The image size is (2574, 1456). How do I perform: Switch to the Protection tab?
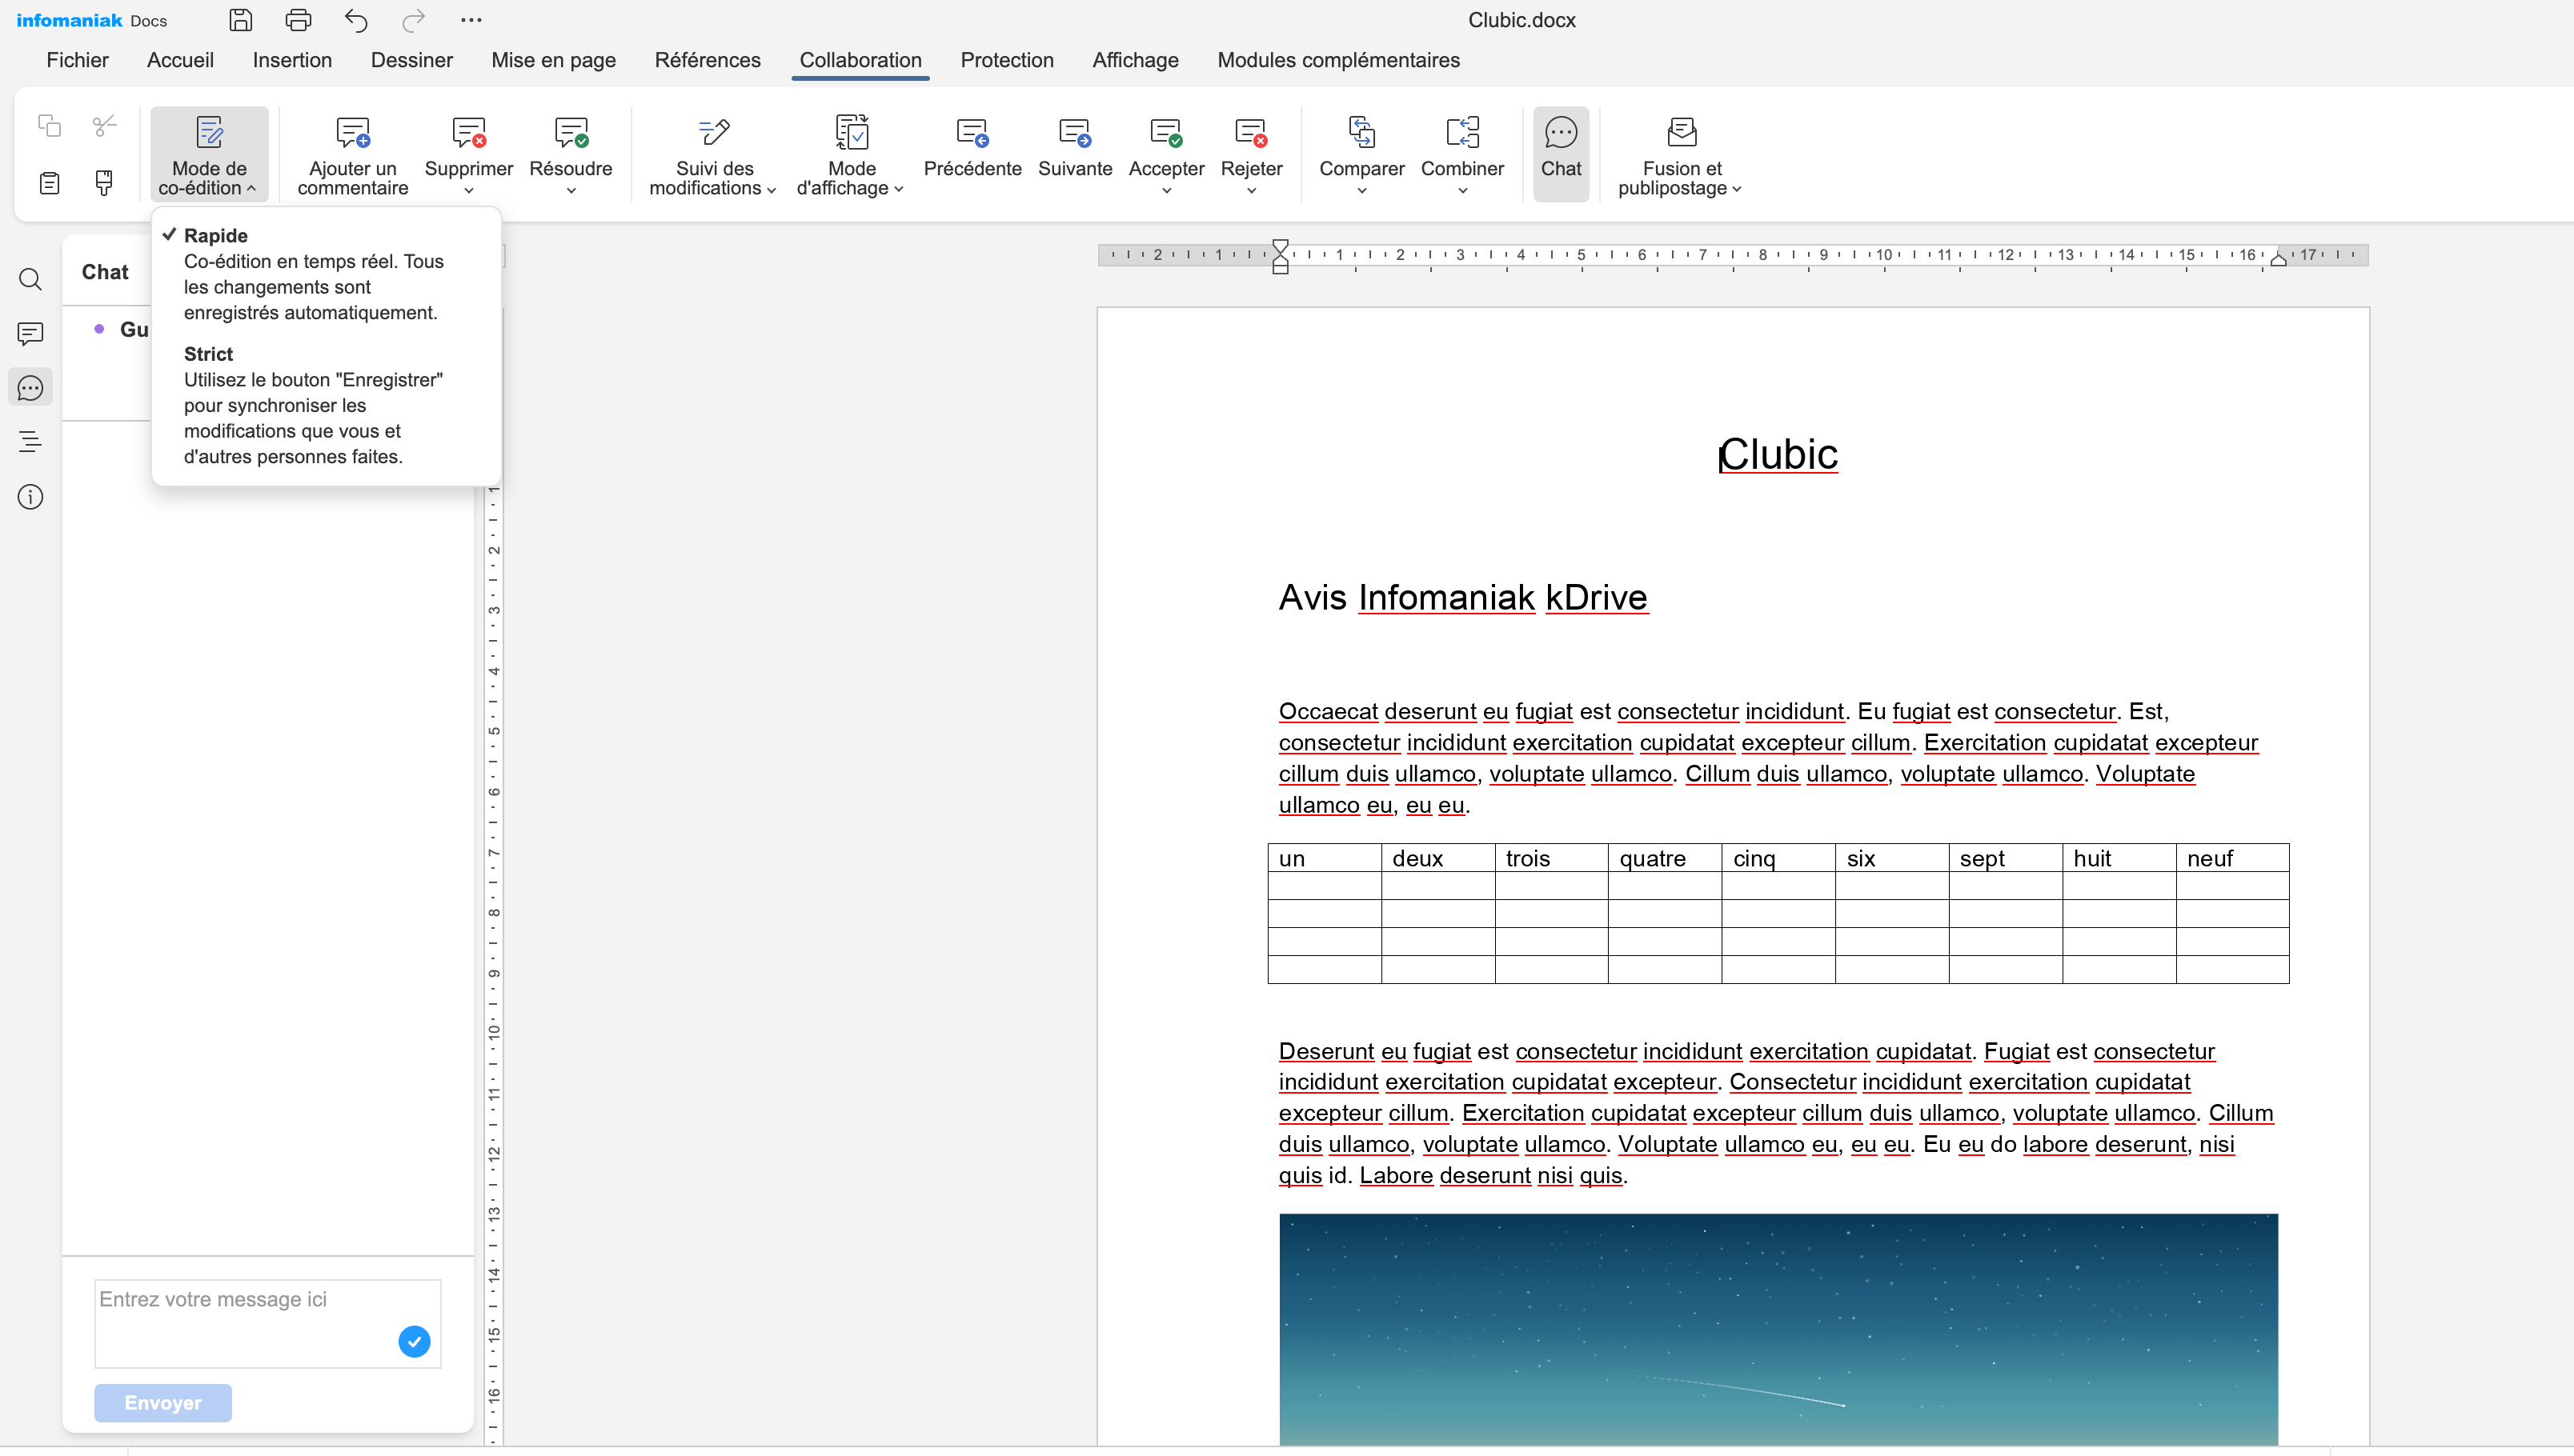pos(1006,60)
